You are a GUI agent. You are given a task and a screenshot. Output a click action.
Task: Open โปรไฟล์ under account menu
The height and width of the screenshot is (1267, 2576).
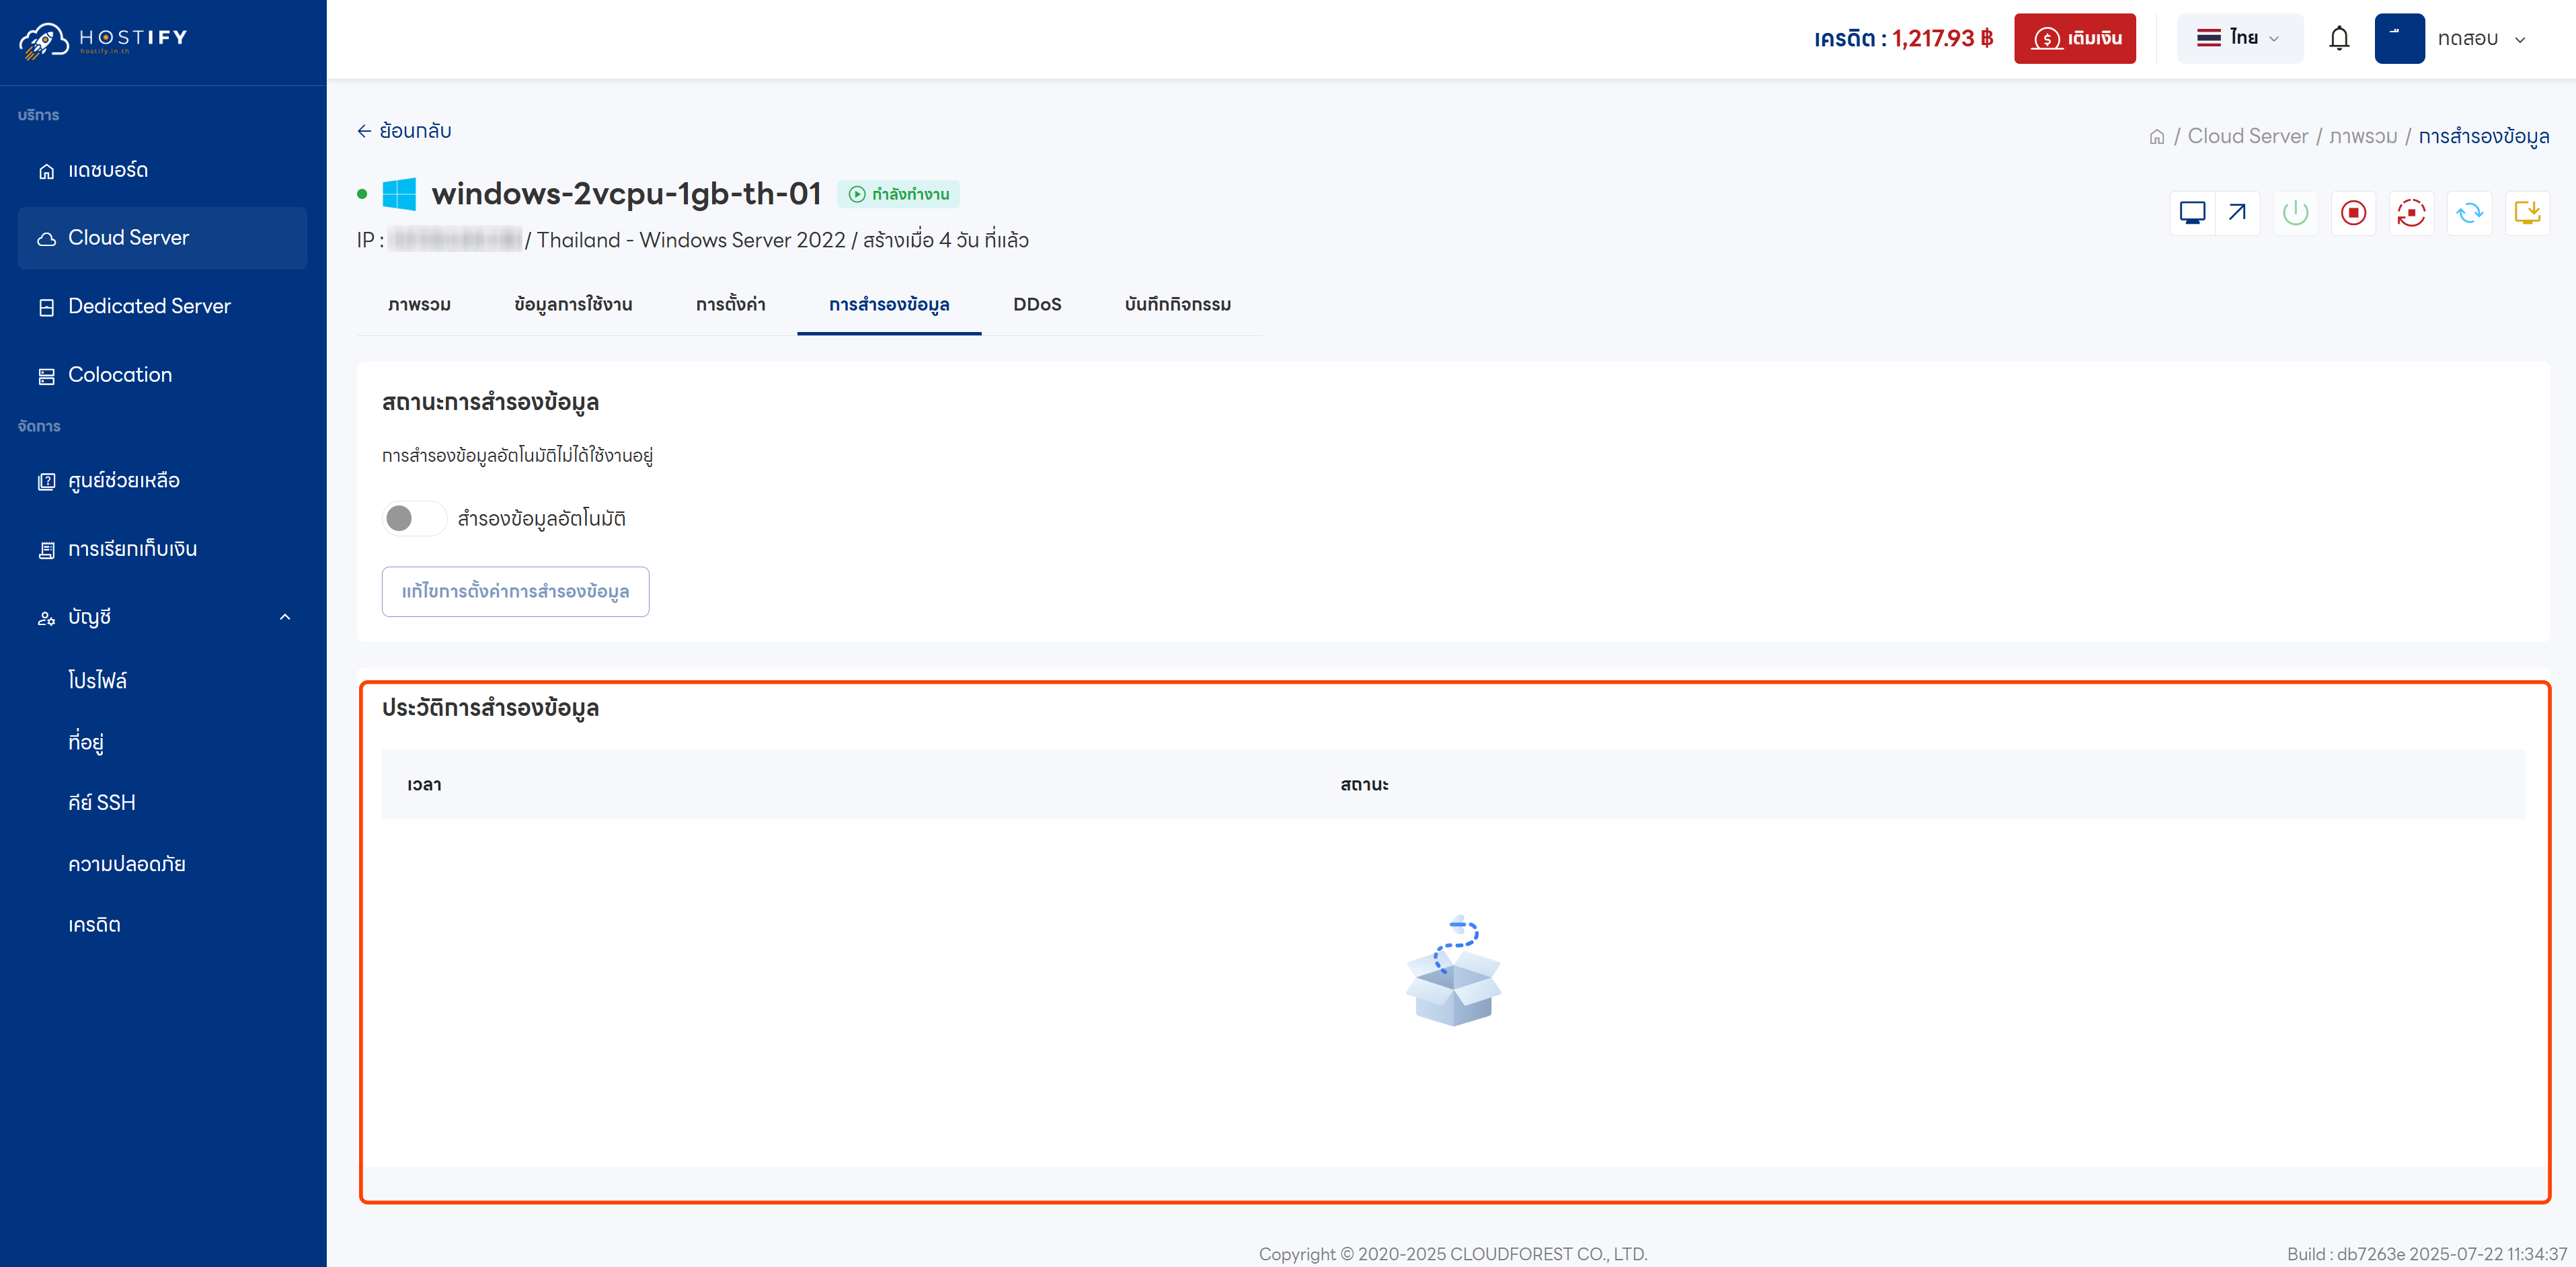tap(98, 680)
